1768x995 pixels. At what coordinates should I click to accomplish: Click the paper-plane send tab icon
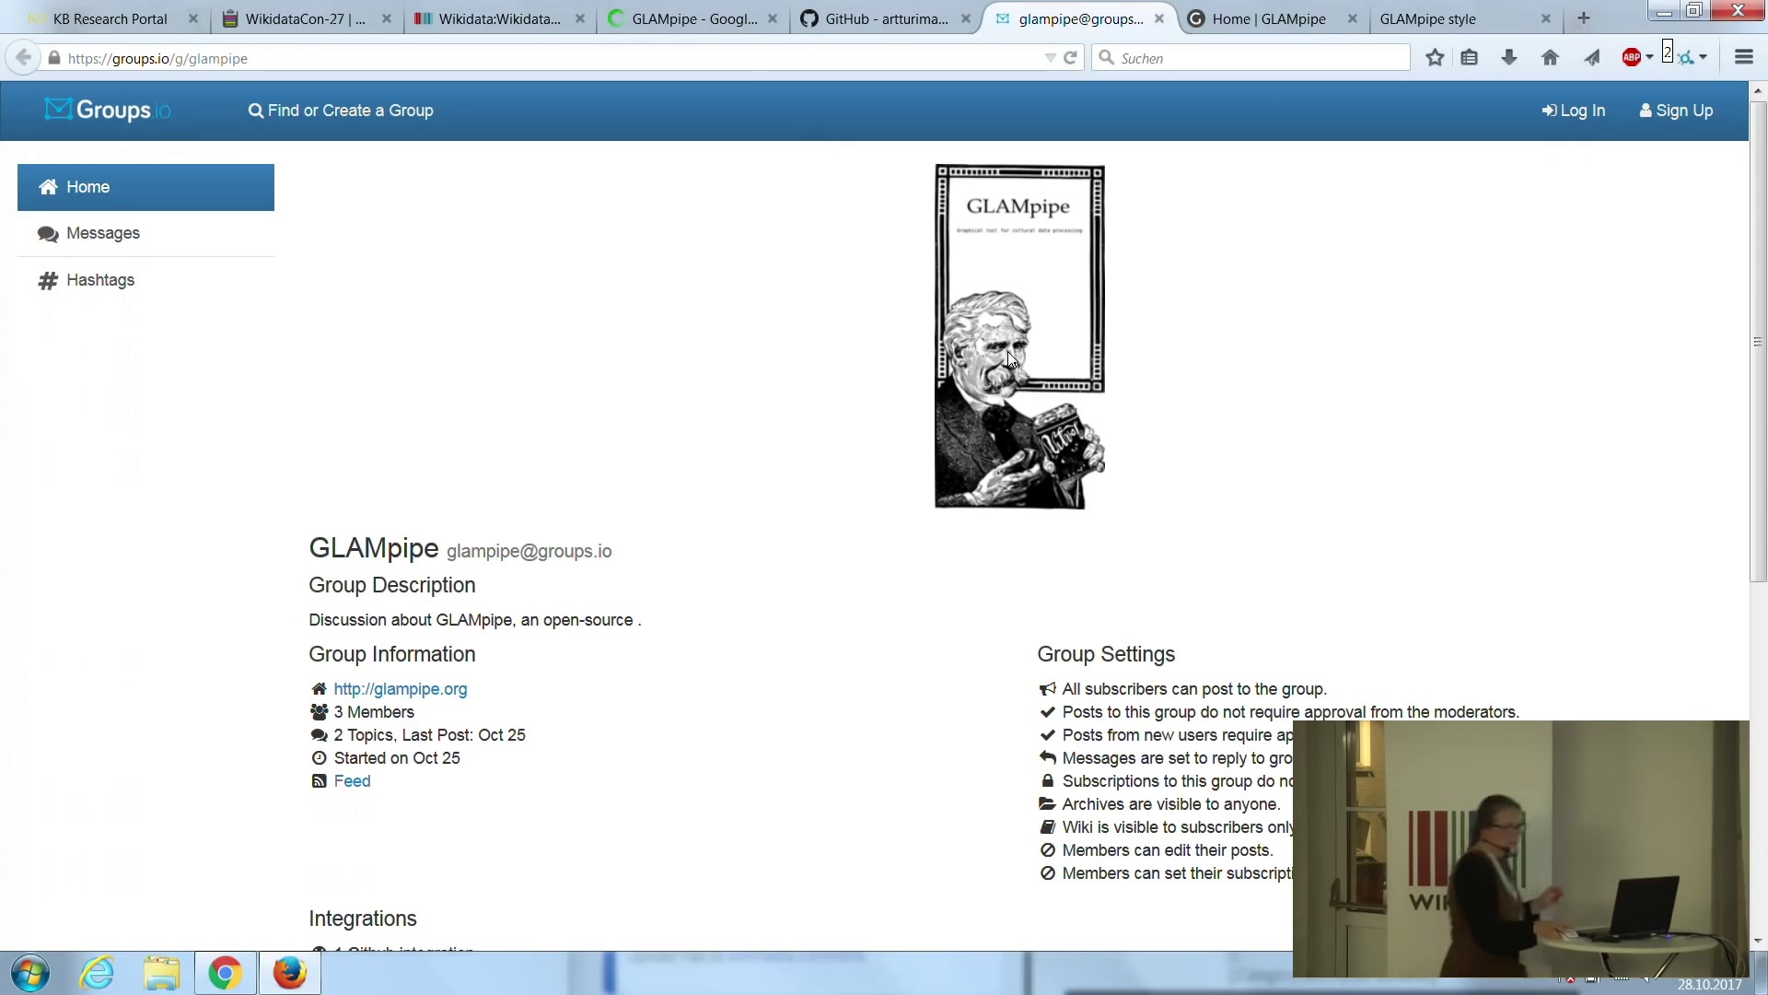1592,58
